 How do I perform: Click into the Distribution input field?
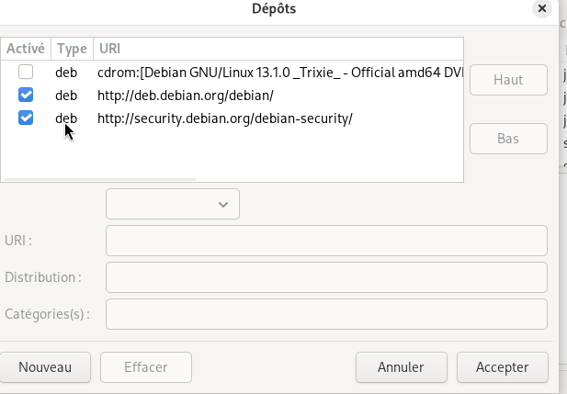click(326, 276)
